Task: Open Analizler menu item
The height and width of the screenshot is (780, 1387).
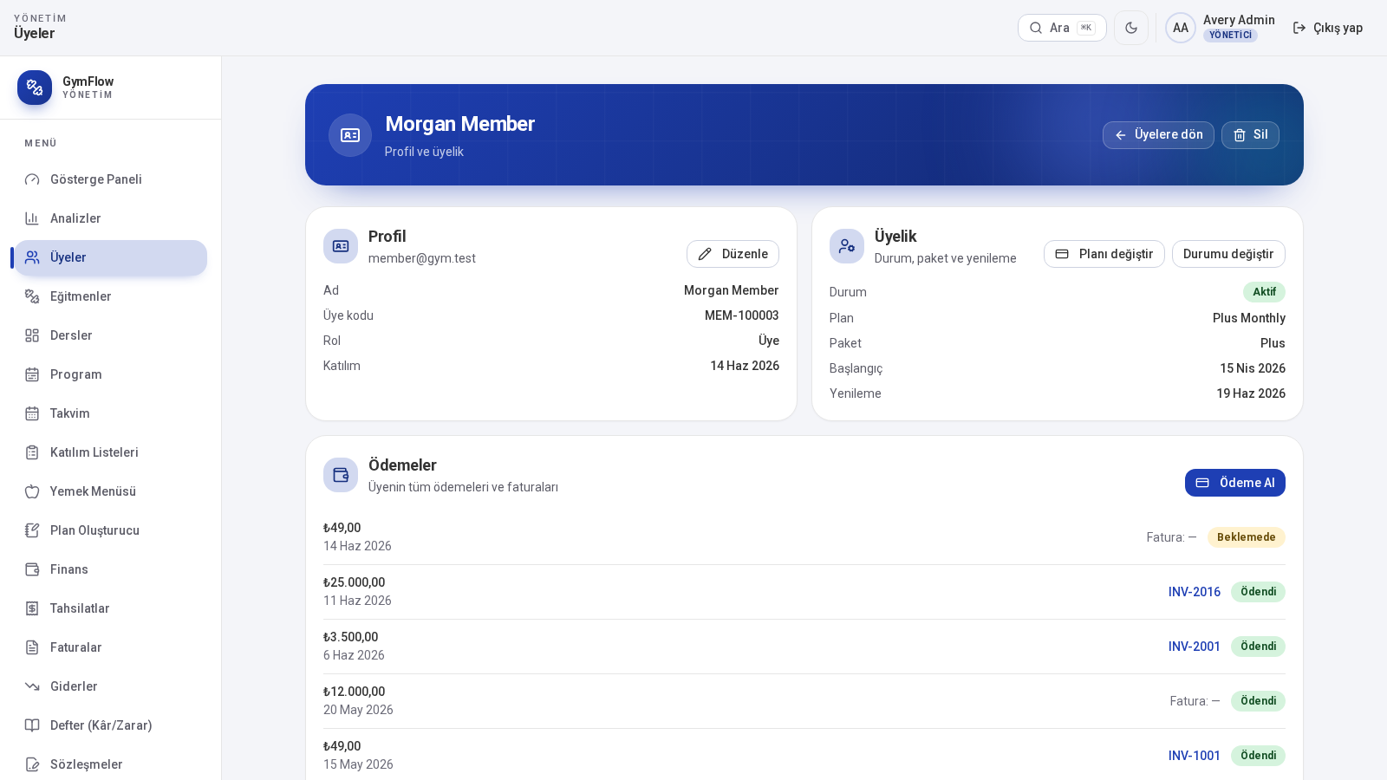Action: (111, 218)
